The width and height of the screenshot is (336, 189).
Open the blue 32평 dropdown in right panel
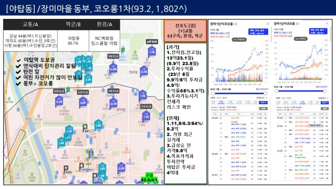coord(318,31)
